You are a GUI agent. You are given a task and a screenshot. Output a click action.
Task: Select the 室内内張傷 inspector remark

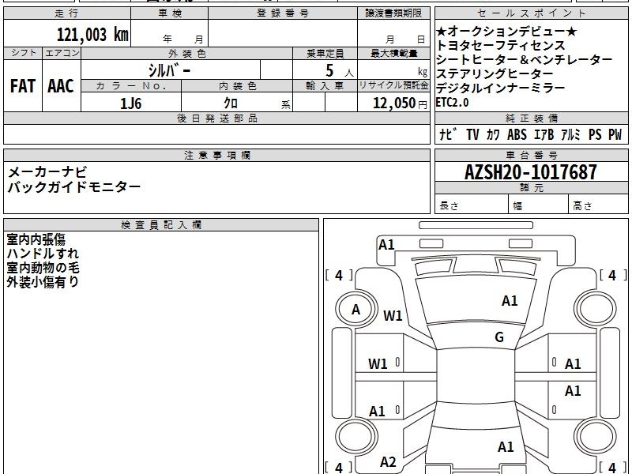tap(36, 239)
